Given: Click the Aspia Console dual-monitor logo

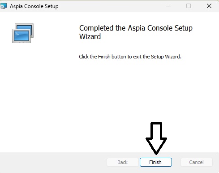Looking at the screenshot, I should click(23, 33).
